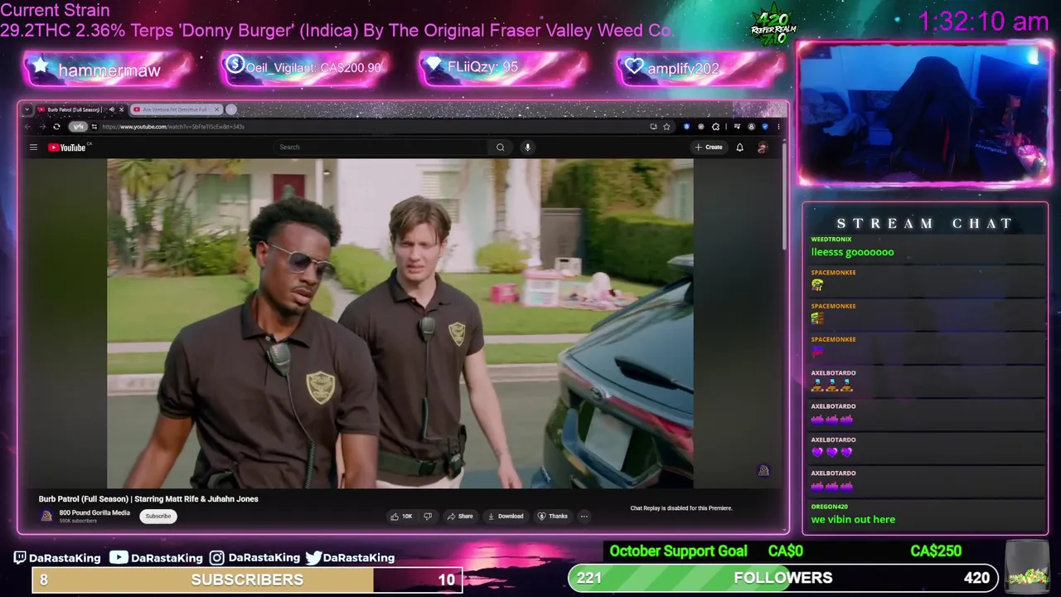Open more actions ellipsis under video
The height and width of the screenshot is (597, 1061).
[x=584, y=516]
